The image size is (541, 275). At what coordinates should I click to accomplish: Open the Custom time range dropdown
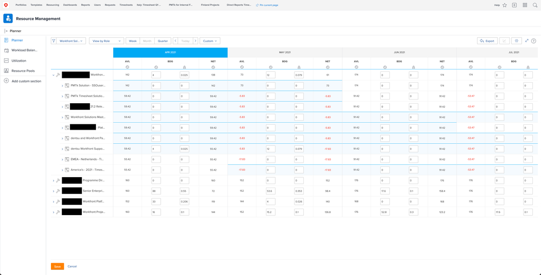pos(210,41)
